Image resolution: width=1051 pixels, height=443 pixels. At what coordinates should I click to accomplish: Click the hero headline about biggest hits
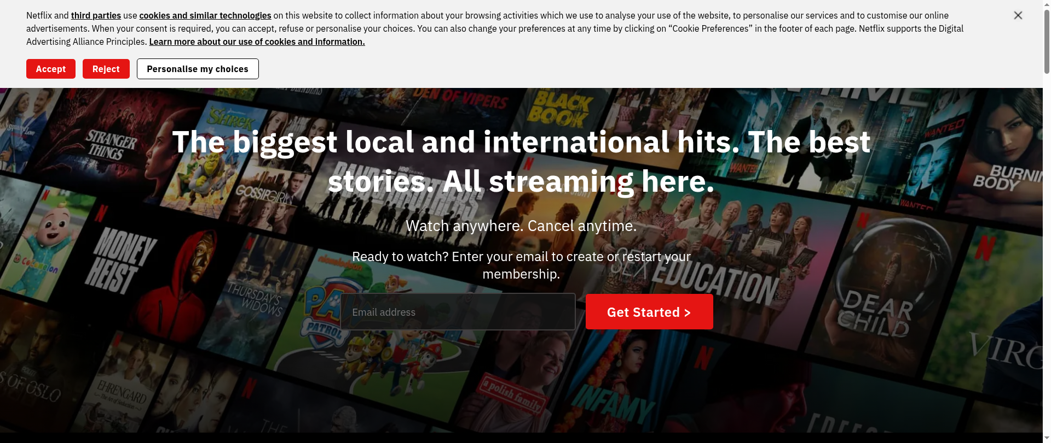click(x=521, y=162)
